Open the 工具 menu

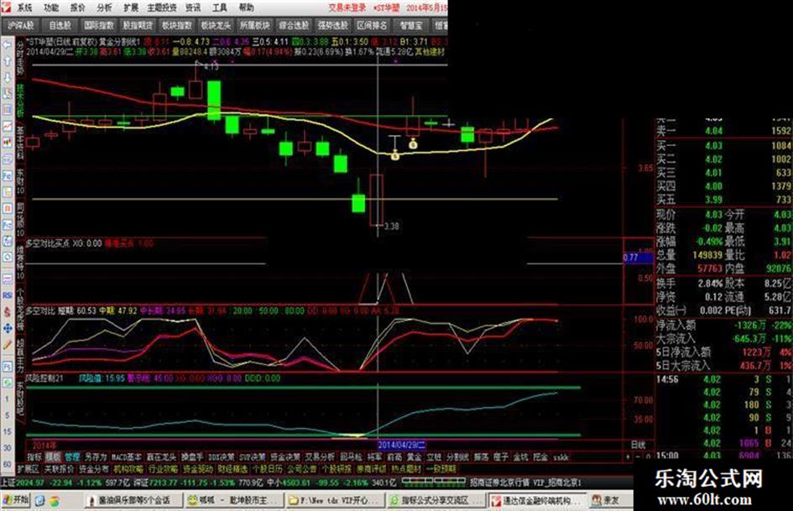click(220, 8)
